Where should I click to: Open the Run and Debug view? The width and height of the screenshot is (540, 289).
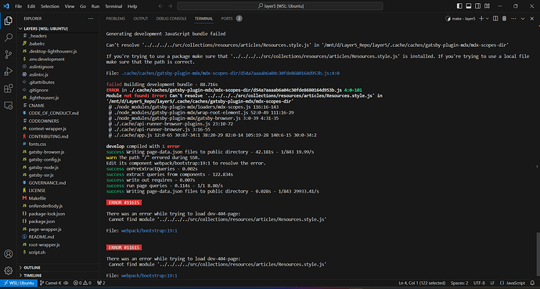[9, 71]
